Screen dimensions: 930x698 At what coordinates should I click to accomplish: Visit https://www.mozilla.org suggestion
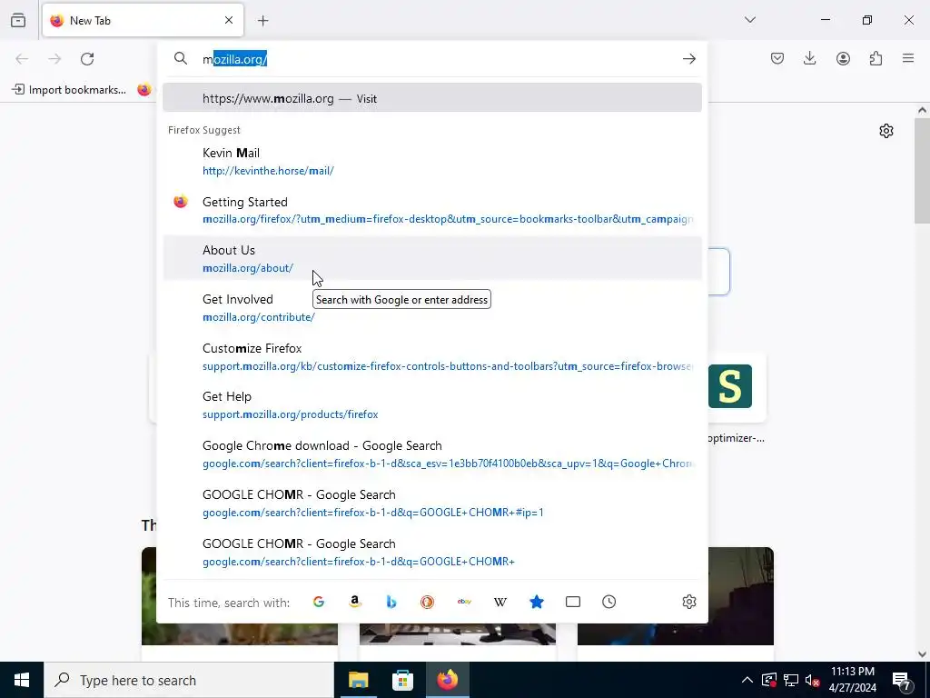tap(431, 98)
